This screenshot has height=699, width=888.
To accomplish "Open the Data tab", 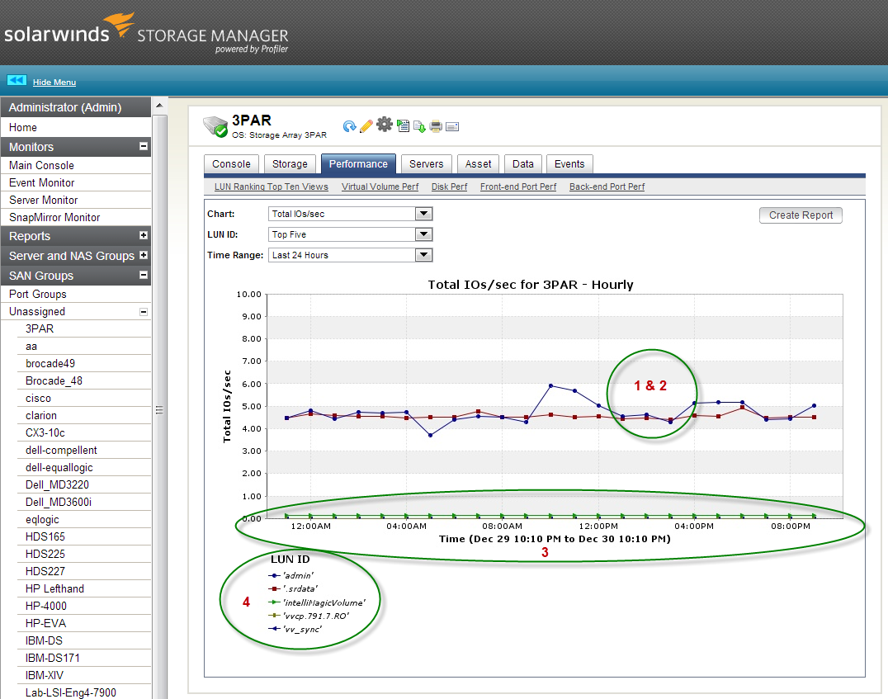I will [522, 163].
